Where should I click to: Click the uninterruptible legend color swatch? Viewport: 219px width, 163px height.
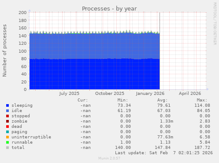(x=7, y=137)
